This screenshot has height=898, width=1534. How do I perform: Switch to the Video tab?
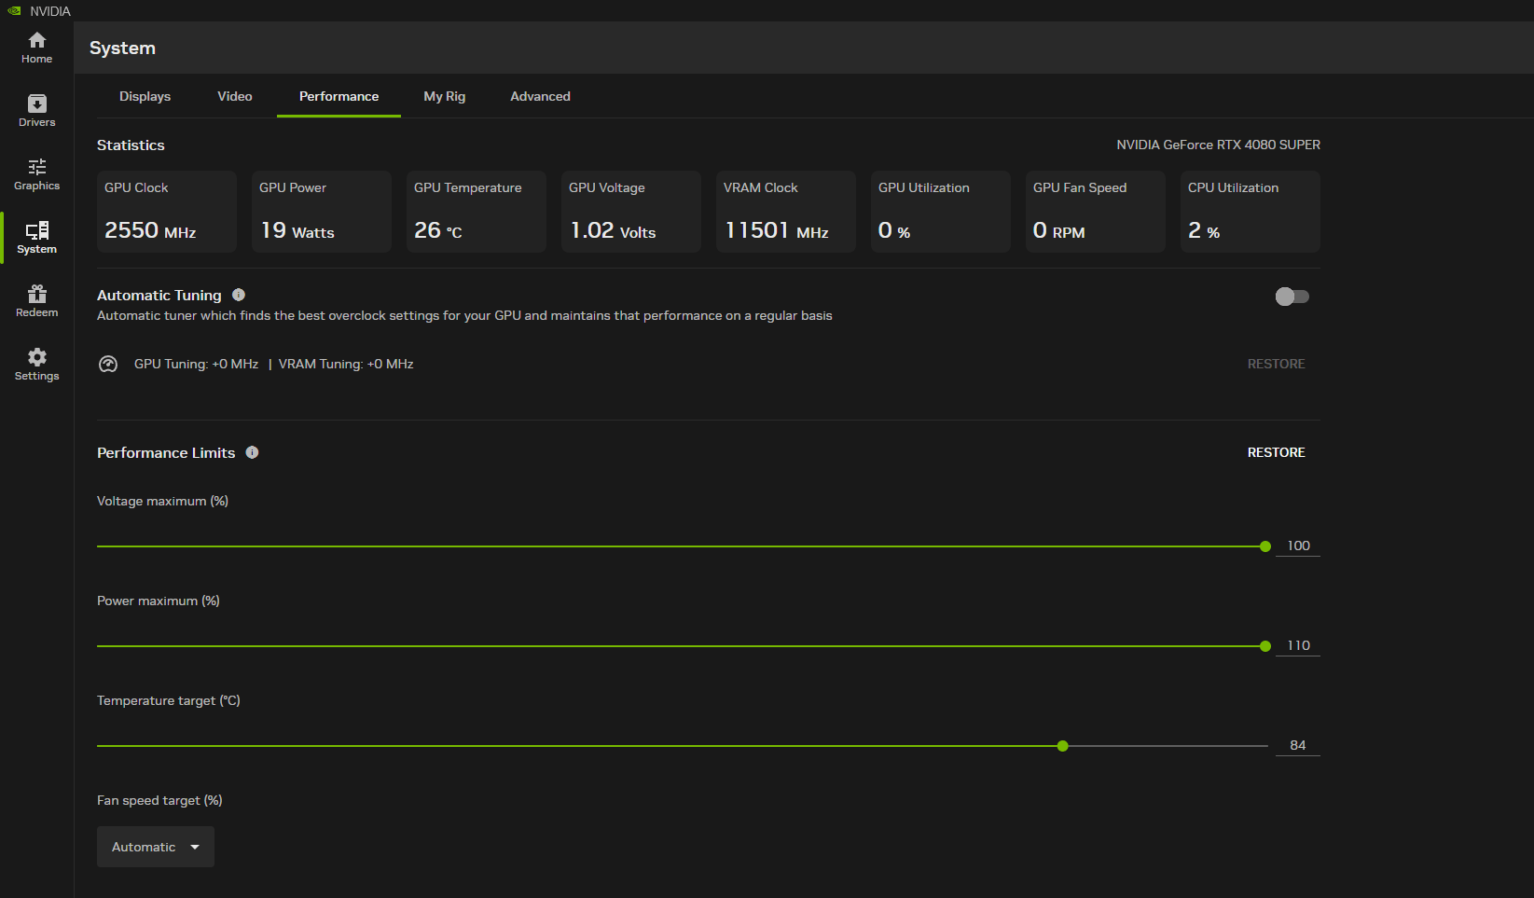tap(235, 96)
